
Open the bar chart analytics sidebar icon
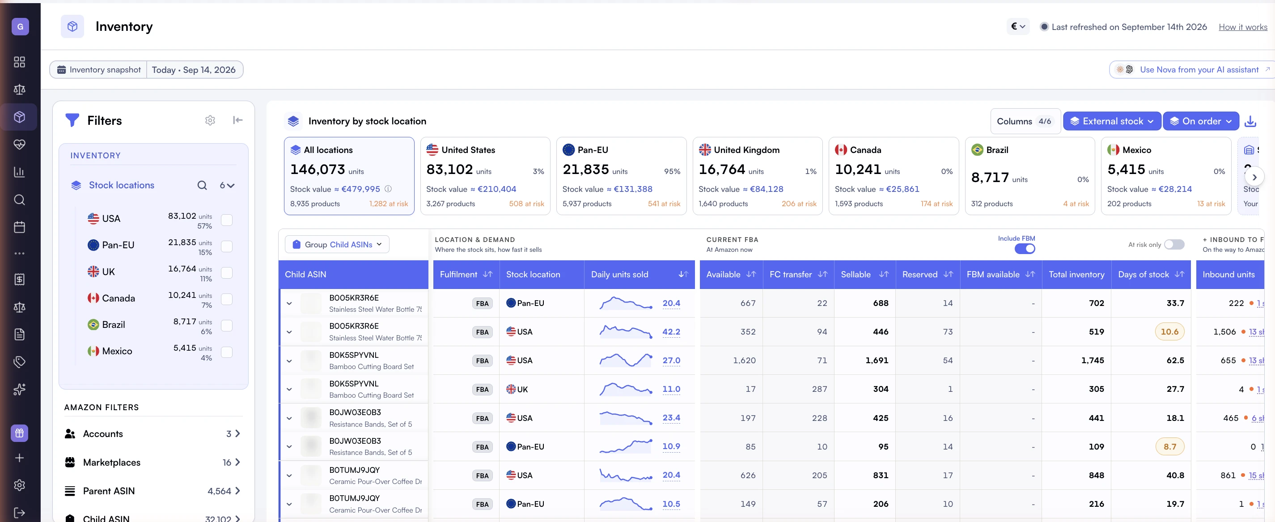tap(19, 172)
